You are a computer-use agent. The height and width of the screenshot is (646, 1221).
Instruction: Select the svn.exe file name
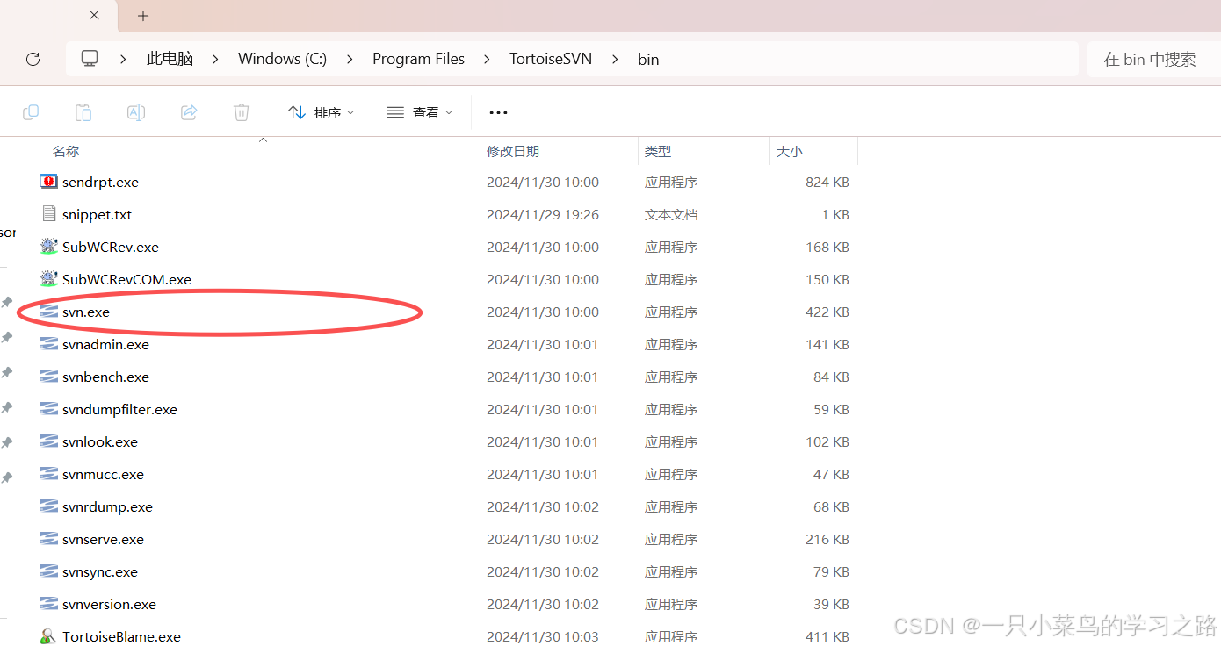[x=86, y=312]
